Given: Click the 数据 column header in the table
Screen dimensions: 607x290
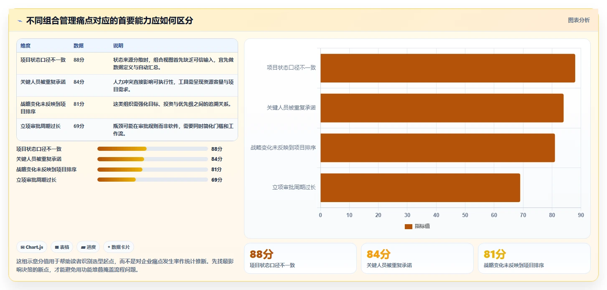Looking at the screenshot, I should [79, 46].
